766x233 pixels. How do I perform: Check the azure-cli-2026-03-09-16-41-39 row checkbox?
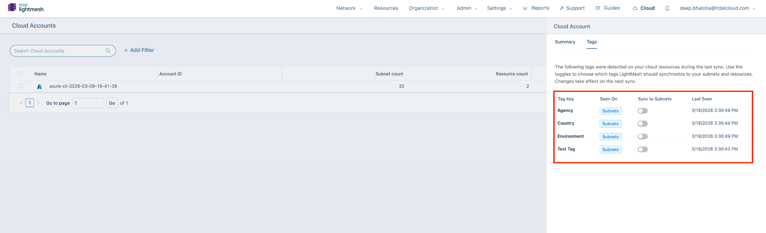click(21, 86)
